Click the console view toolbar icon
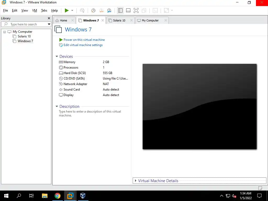Viewport: 268px width, 201px height. 155,10
